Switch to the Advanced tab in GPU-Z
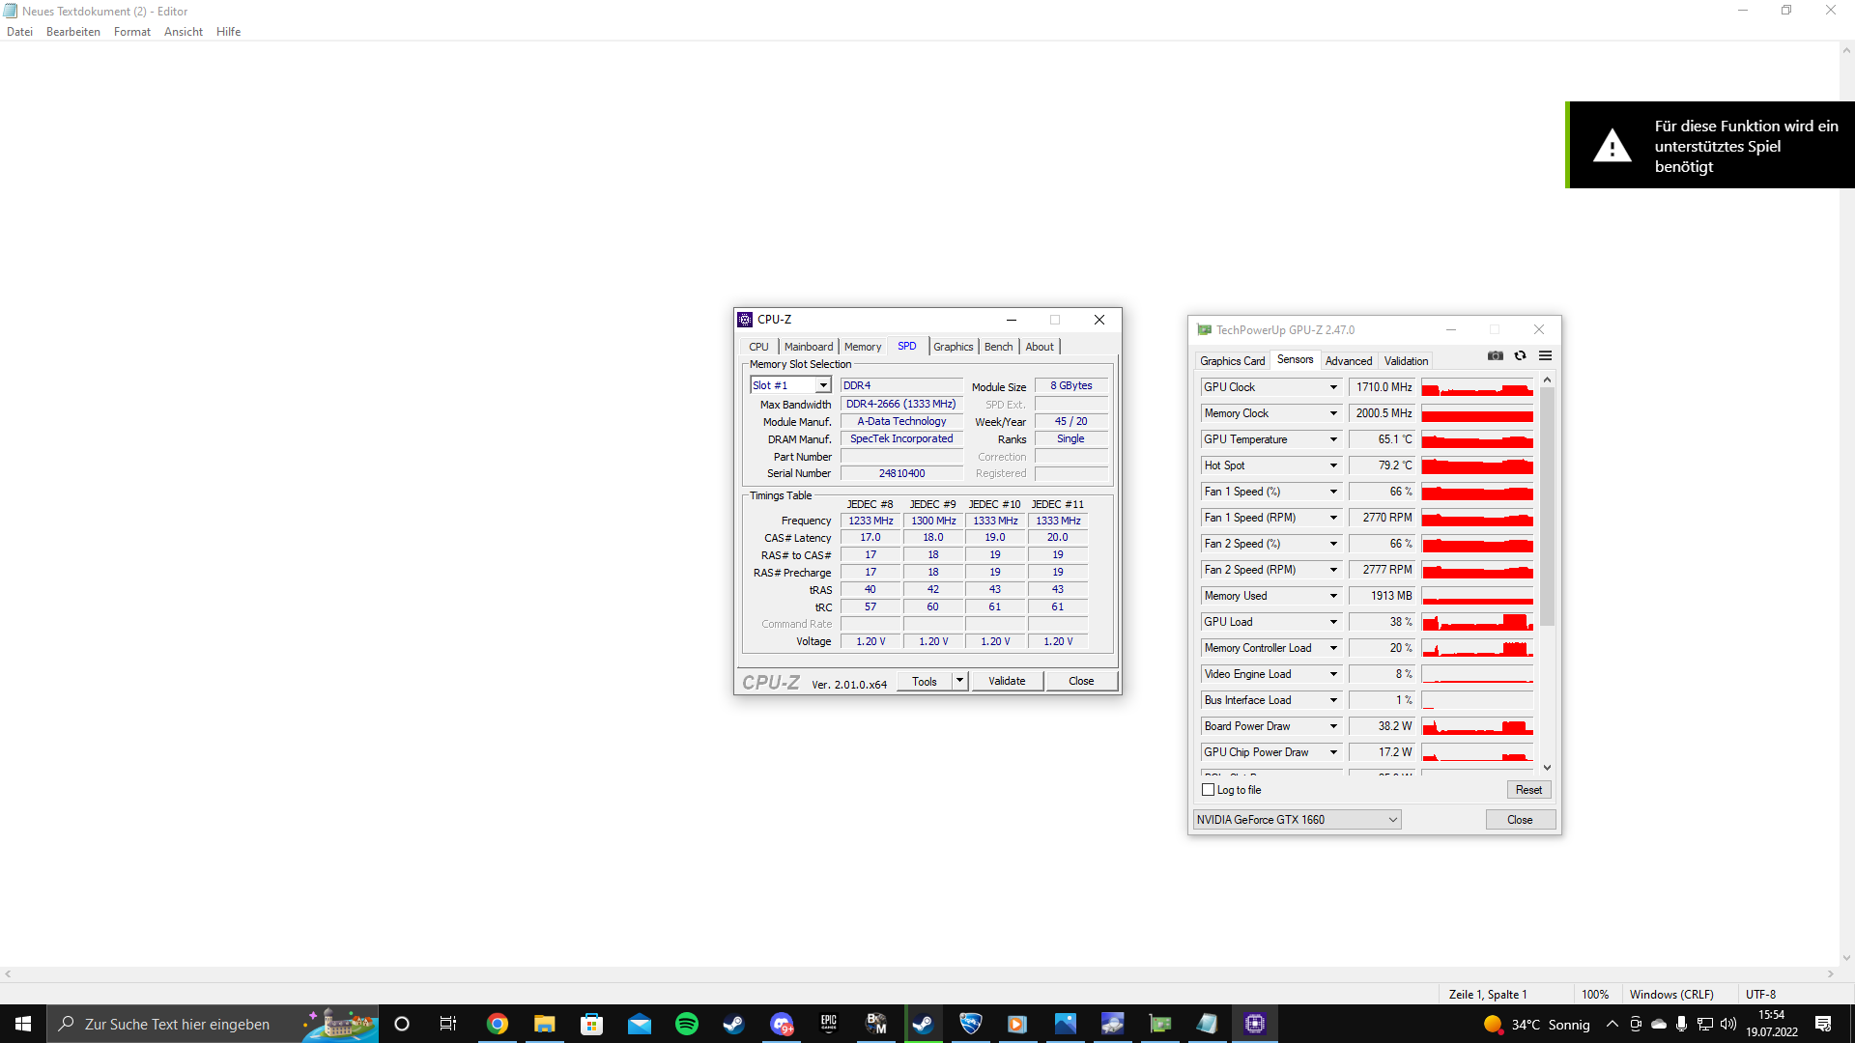Image resolution: width=1855 pixels, height=1043 pixels. coord(1349,361)
